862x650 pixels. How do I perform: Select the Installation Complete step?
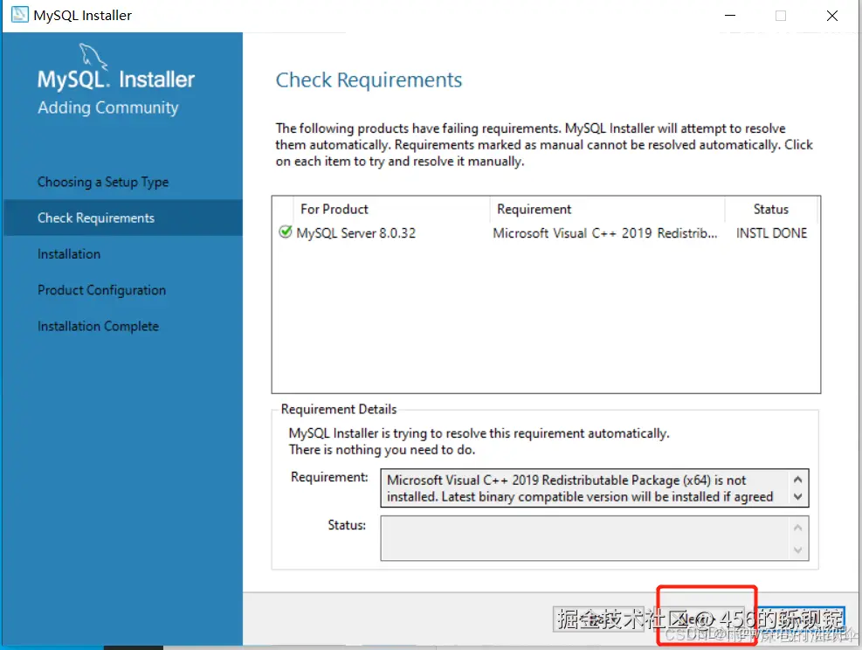tap(98, 326)
